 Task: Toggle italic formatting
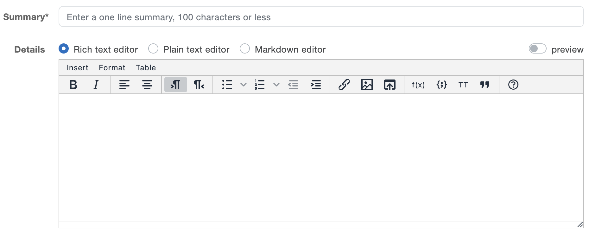click(x=96, y=85)
